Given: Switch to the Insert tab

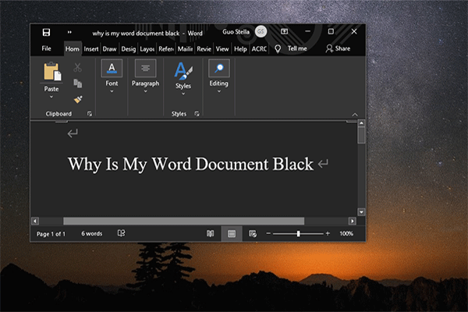Looking at the screenshot, I should pos(91,48).
